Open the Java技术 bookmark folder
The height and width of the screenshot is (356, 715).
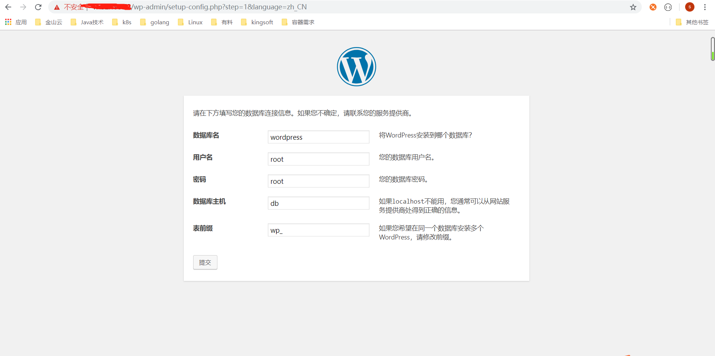pos(87,22)
